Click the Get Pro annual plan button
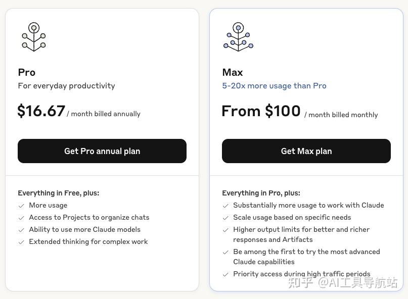Screen dimensions: 408x299 point(102,151)
